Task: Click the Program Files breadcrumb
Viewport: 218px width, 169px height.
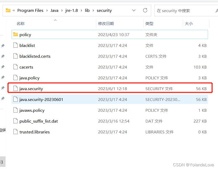Action: [30, 11]
